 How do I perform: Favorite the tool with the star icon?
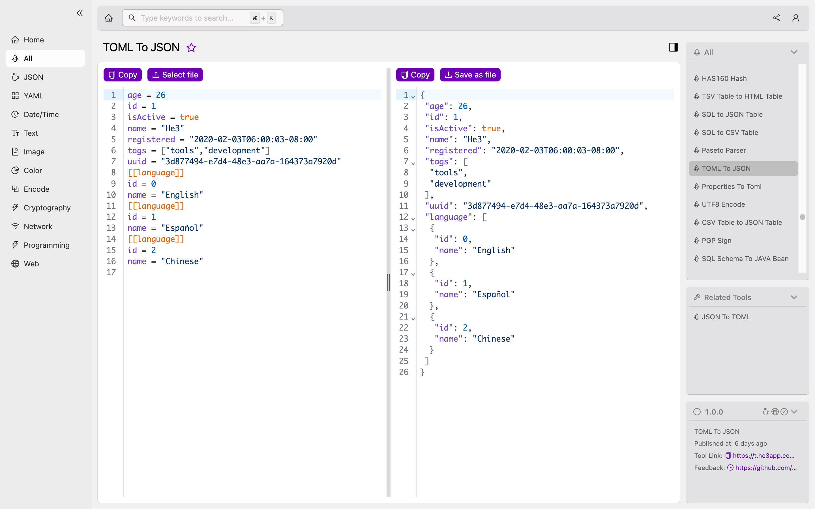191,48
